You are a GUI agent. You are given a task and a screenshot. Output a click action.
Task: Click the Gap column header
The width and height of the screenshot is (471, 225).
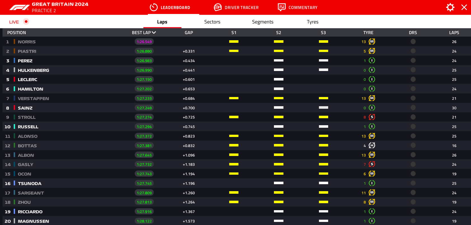(189, 33)
